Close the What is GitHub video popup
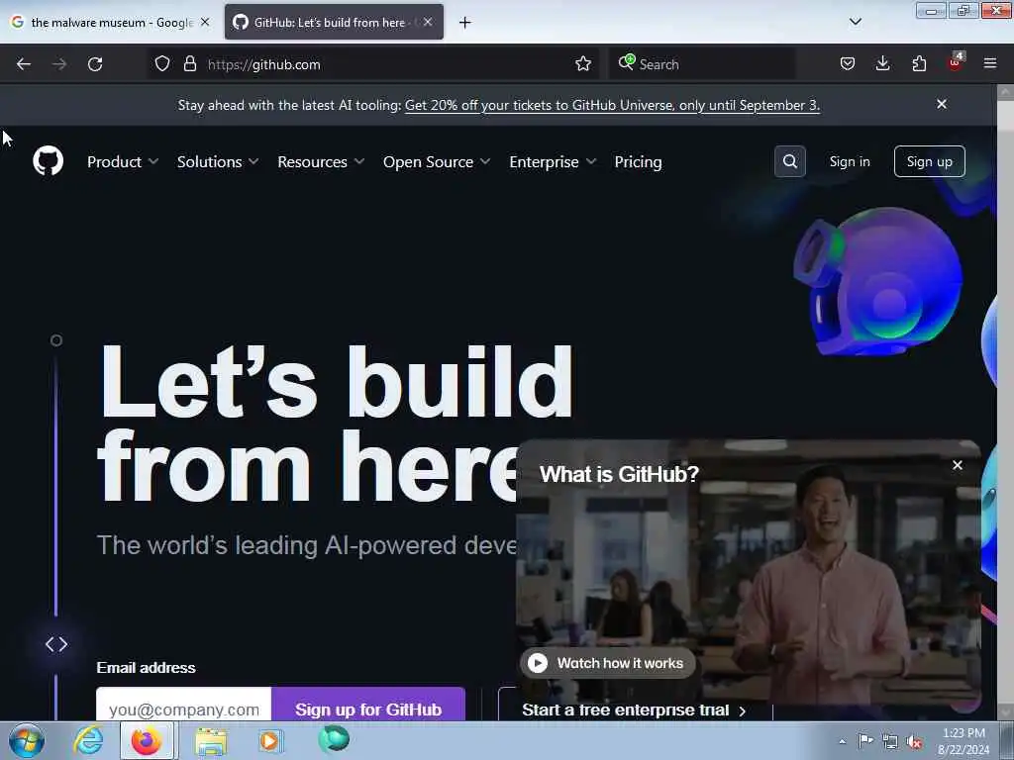The image size is (1014, 760). pyautogui.click(x=958, y=465)
